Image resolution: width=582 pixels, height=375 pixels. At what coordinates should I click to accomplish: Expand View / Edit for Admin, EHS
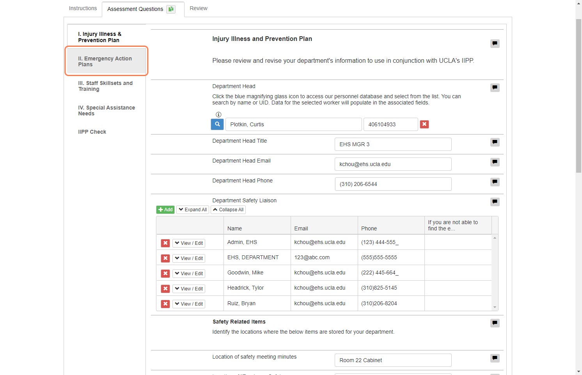pos(189,243)
